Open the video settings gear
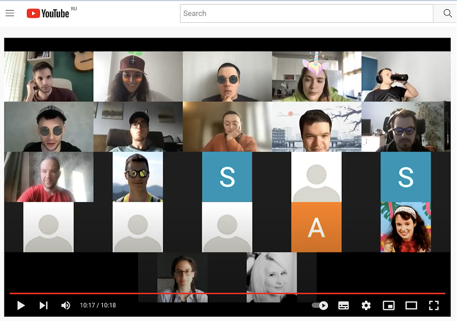The height and width of the screenshot is (322, 457). pos(366,305)
